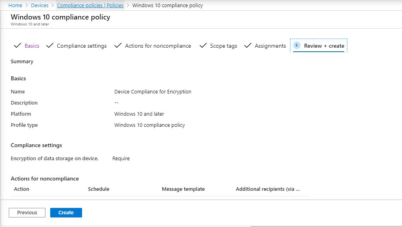Click the Schedule column header
This screenshot has height=227, width=402.
click(x=98, y=189)
